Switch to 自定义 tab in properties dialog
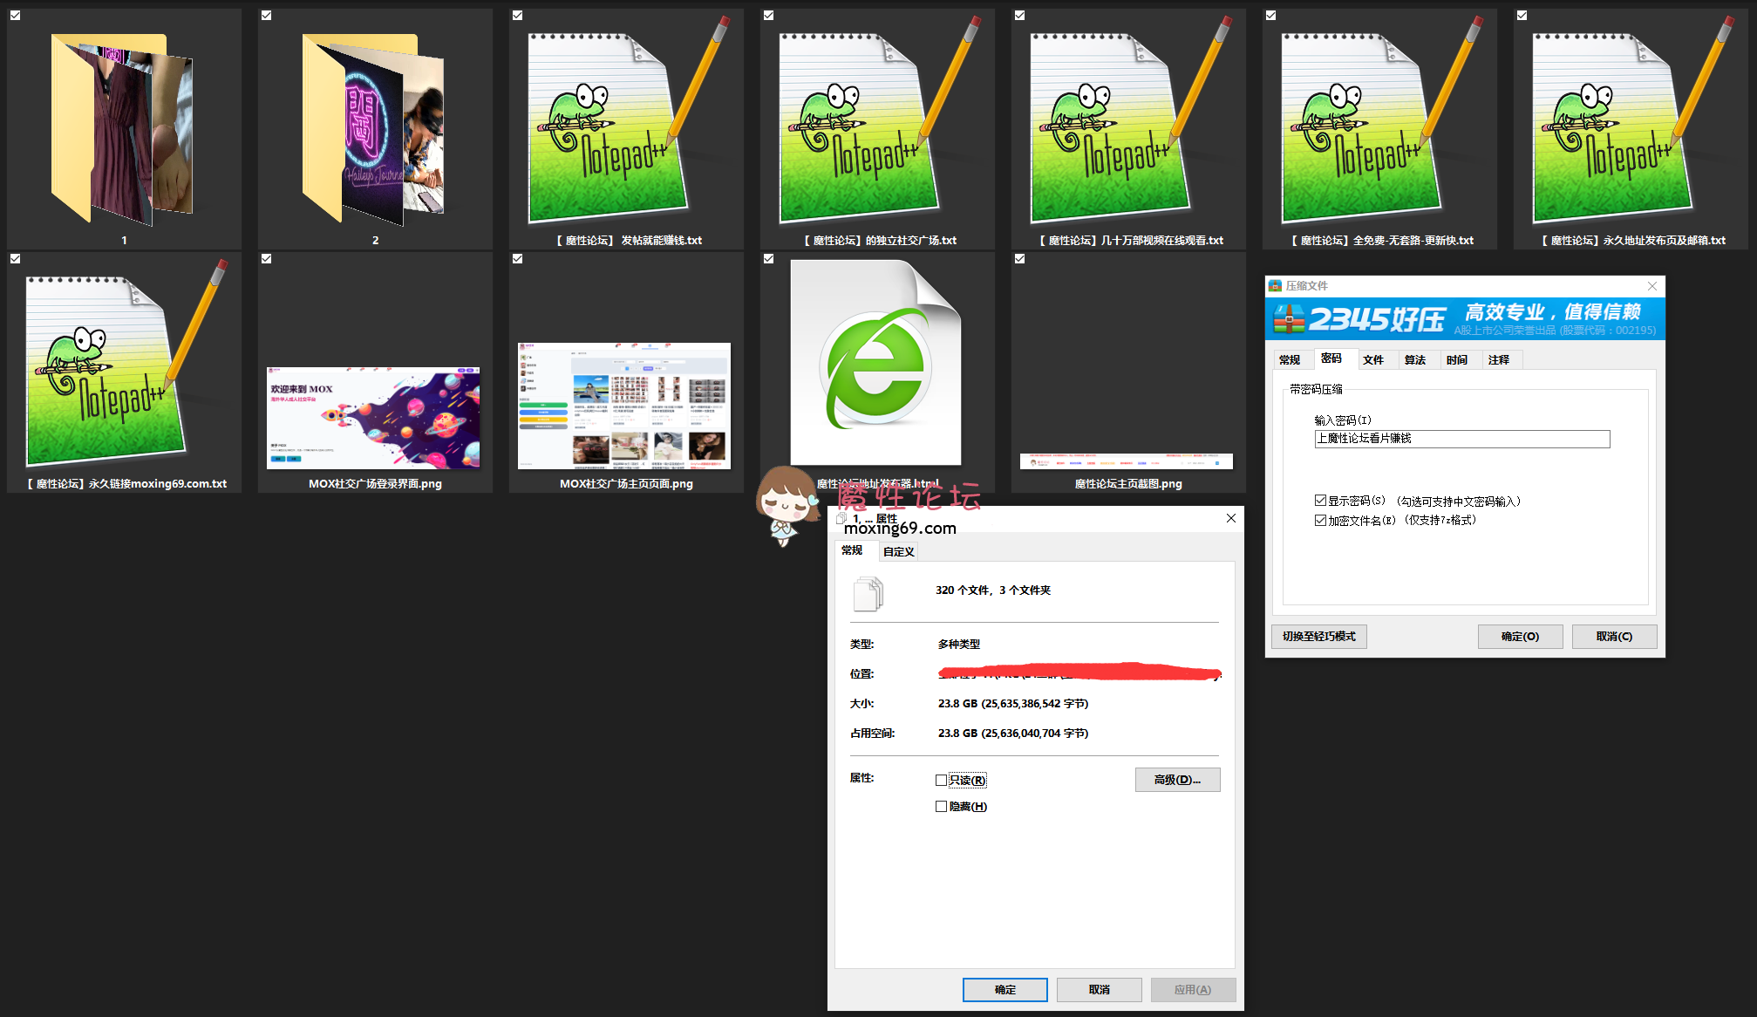Image resolution: width=1757 pixels, height=1017 pixels. point(898,552)
